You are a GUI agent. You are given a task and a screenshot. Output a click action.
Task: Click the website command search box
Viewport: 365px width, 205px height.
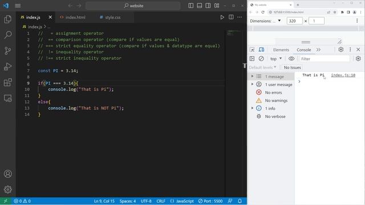(133, 6)
